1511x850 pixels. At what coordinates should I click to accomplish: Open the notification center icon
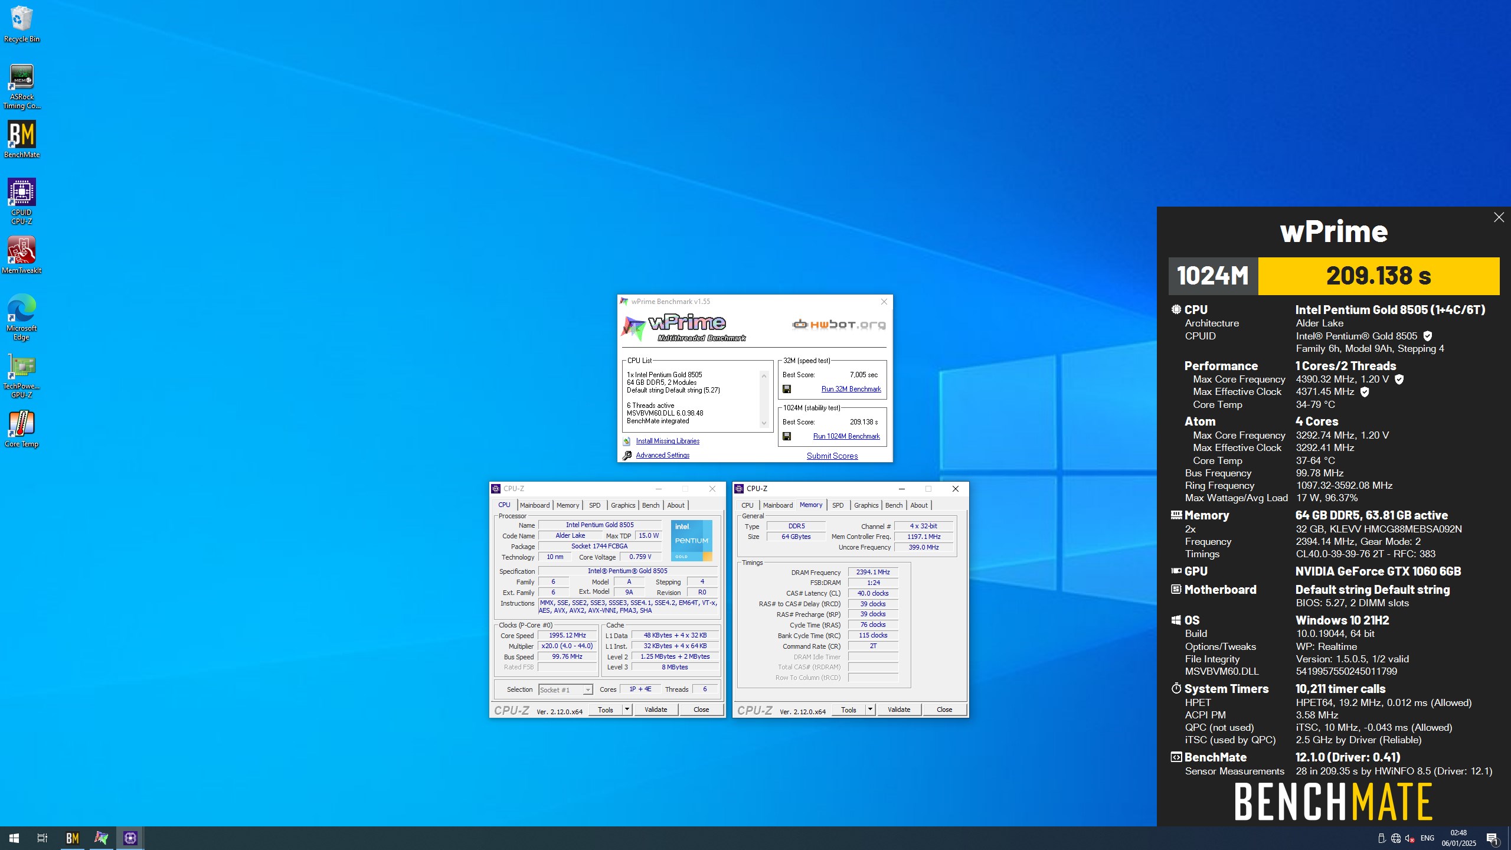pyautogui.click(x=1492, y=838)
